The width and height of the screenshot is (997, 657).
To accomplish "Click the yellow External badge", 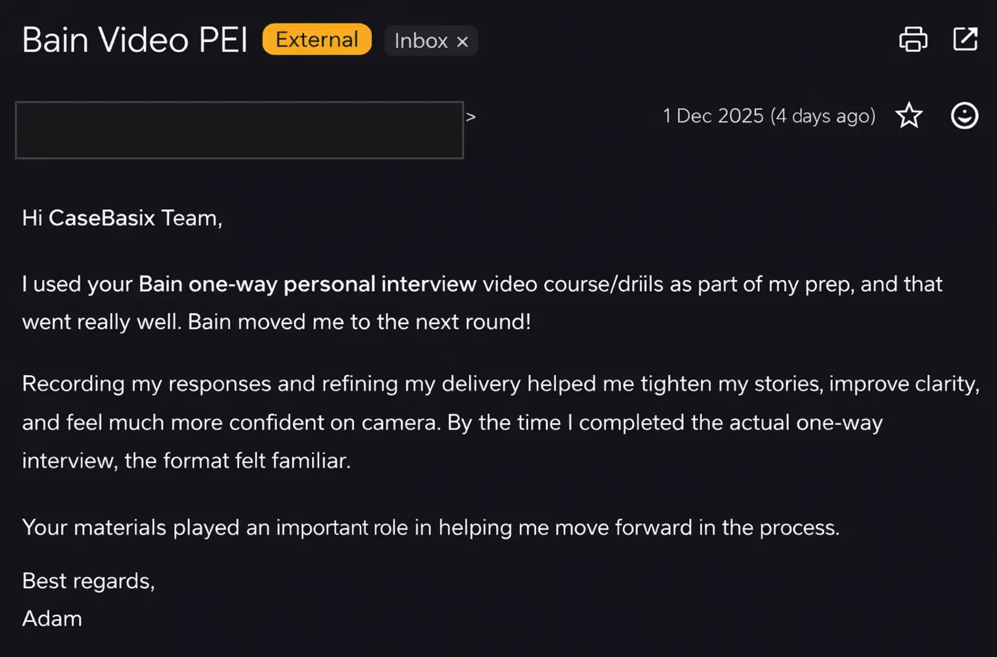I will [x=316, y=40].
